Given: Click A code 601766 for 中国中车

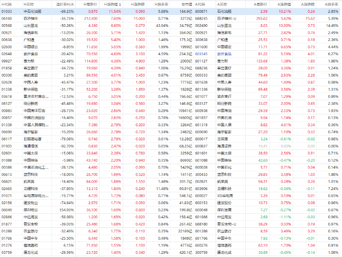Looking at the screenshot, I should pos(202,238).
